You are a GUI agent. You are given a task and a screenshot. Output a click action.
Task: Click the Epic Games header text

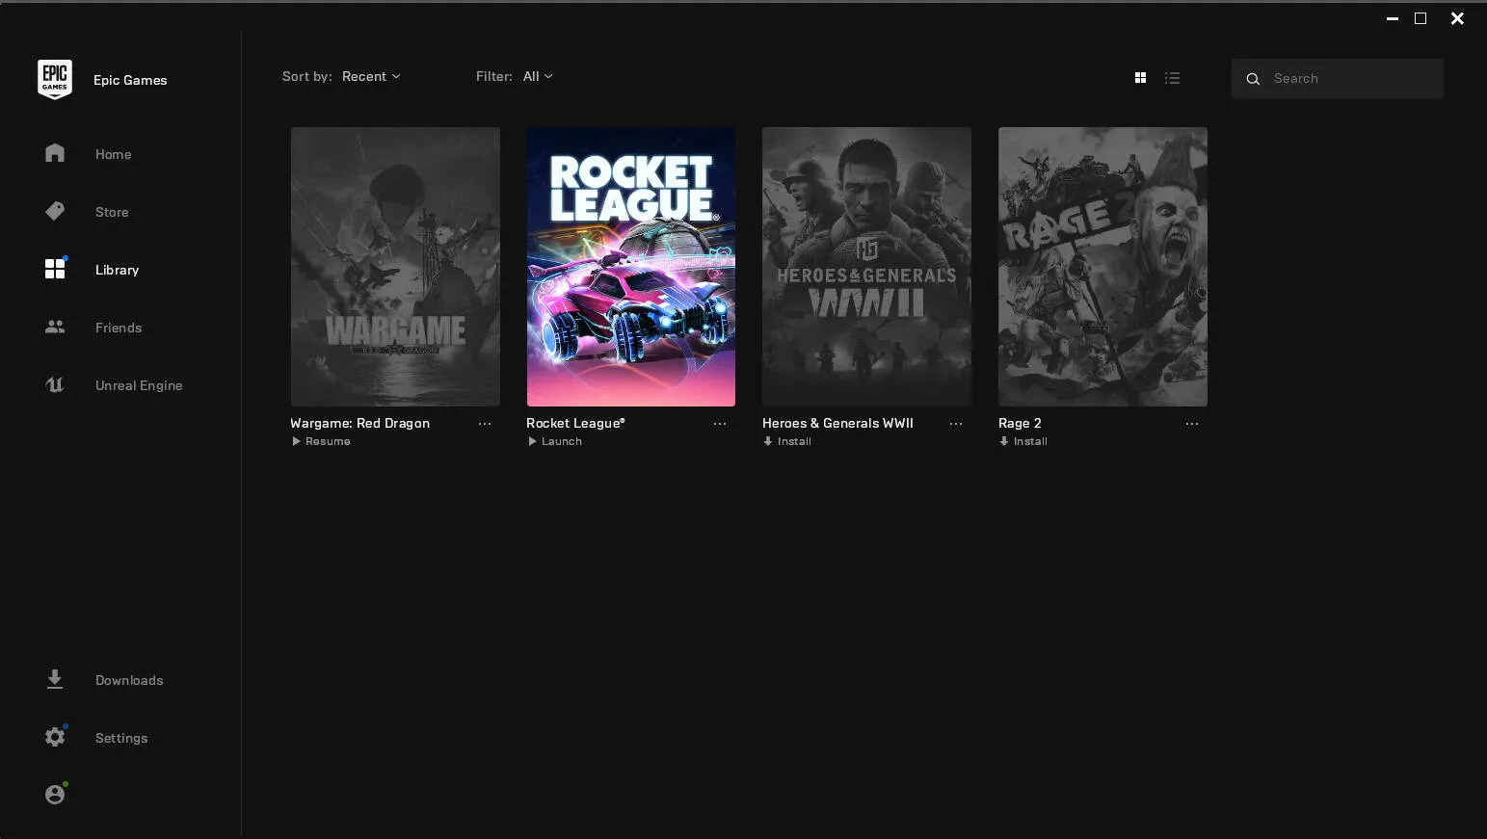tap(130, 80)
